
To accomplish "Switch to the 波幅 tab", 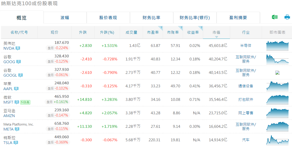I will tap(65, 18).
